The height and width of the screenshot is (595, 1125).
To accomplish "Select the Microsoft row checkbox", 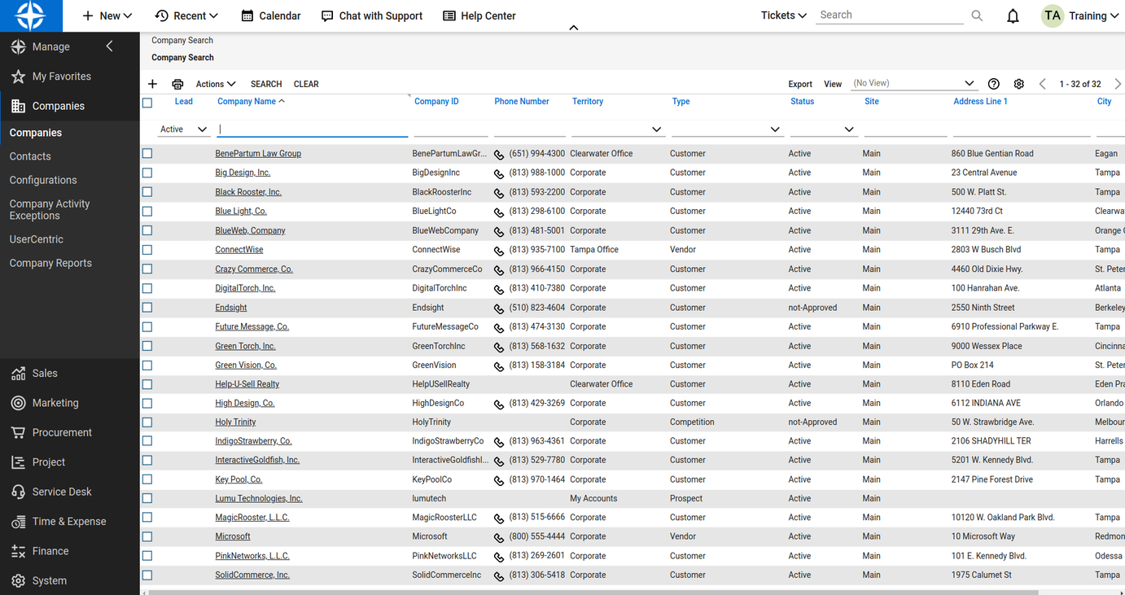I will [147, 536].
